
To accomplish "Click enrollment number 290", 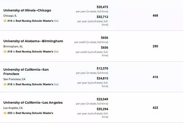I will click(155, 46).
